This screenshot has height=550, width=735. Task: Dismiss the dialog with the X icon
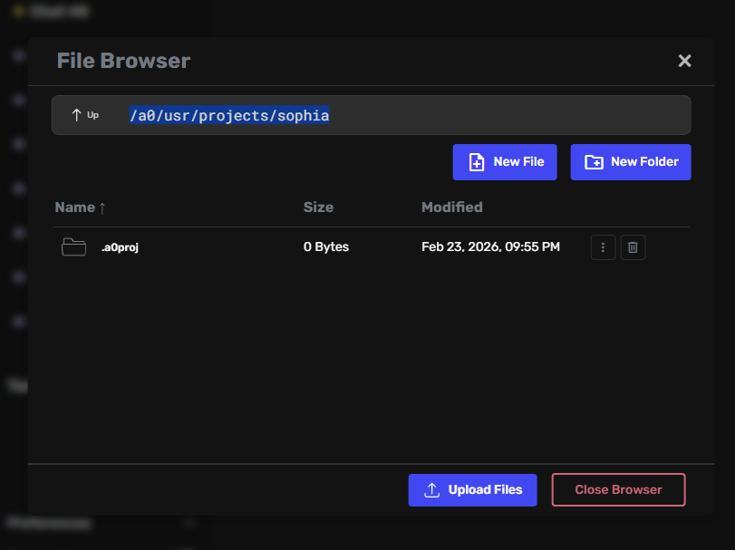(684, 61)
